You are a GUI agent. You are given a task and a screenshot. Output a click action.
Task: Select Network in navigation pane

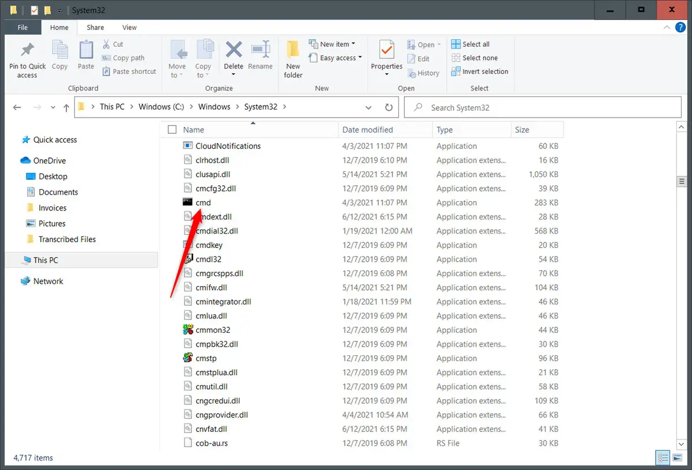point(48,281)
